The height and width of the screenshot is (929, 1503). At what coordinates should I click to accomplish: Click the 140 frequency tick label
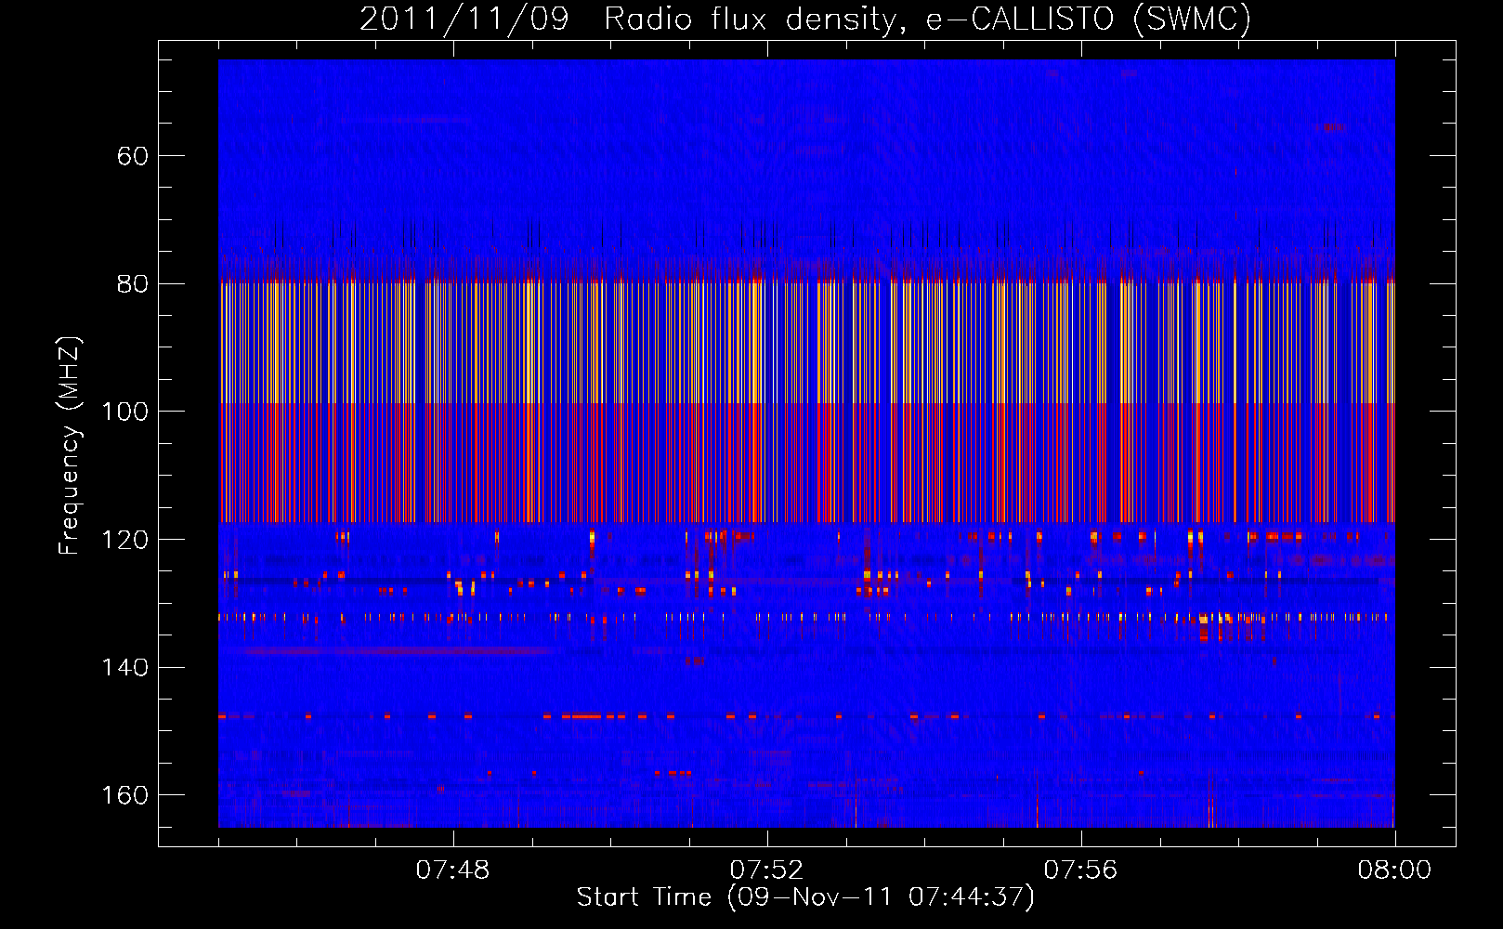point(125,668)
